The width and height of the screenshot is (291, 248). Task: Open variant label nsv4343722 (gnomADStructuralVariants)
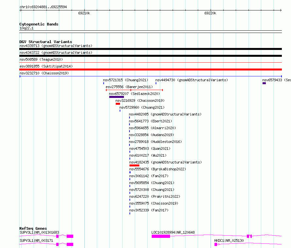coord(56,53)
